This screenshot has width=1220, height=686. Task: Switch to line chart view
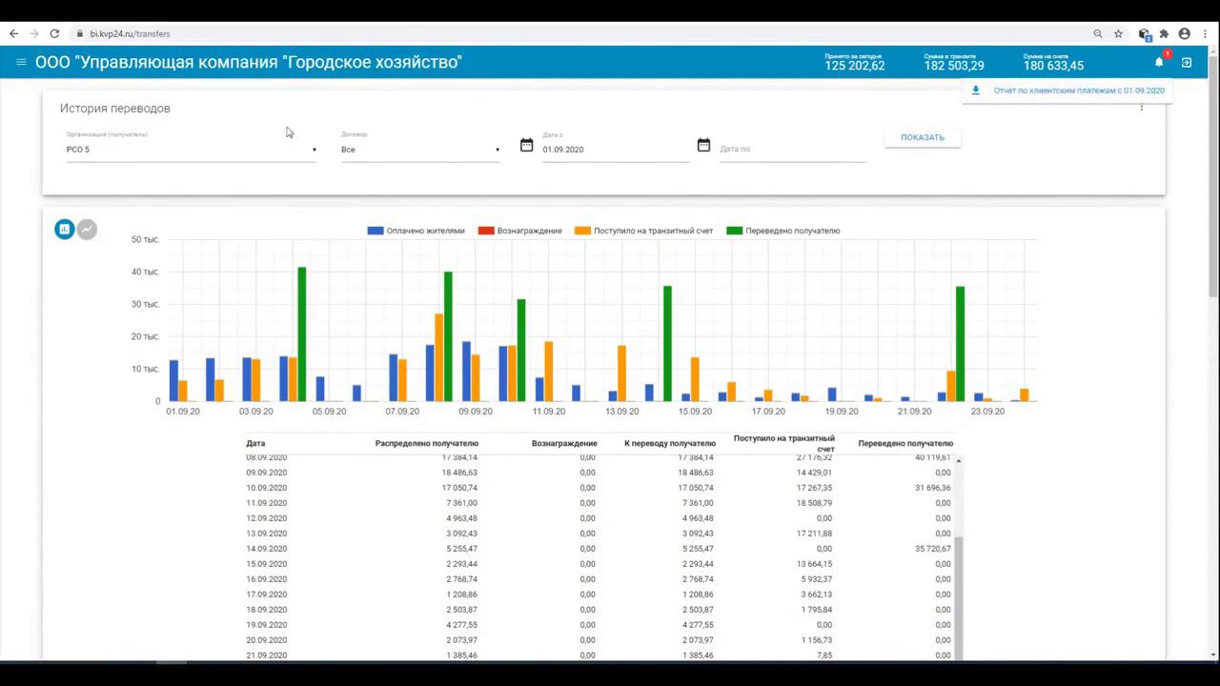tap(87, 229)
